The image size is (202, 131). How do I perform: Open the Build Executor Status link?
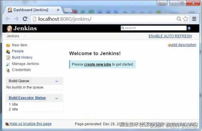click(27, 98)
